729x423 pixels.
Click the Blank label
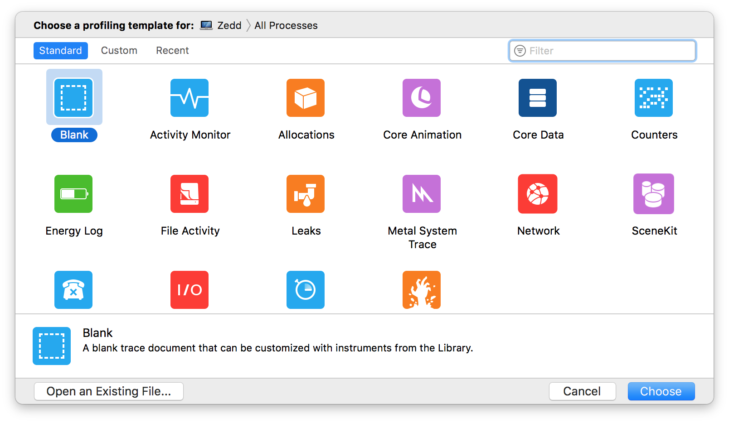click(x=74, y=135)
